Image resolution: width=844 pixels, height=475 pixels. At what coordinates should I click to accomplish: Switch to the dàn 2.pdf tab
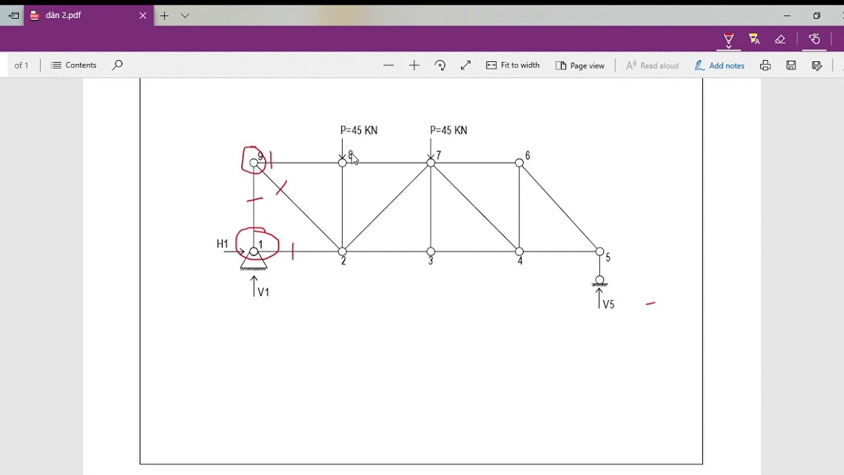click(x=88, y=15)
